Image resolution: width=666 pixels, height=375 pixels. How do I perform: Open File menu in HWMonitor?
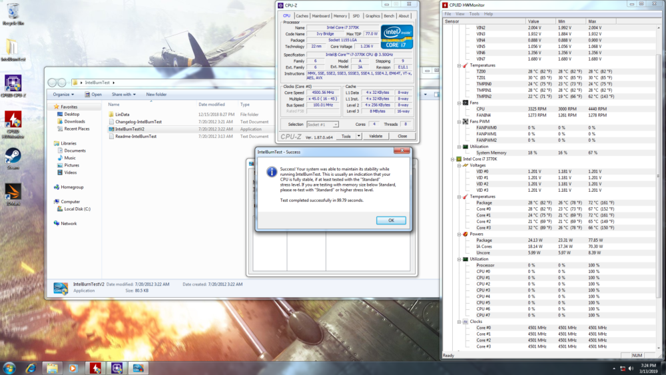[x=448, y=14]
